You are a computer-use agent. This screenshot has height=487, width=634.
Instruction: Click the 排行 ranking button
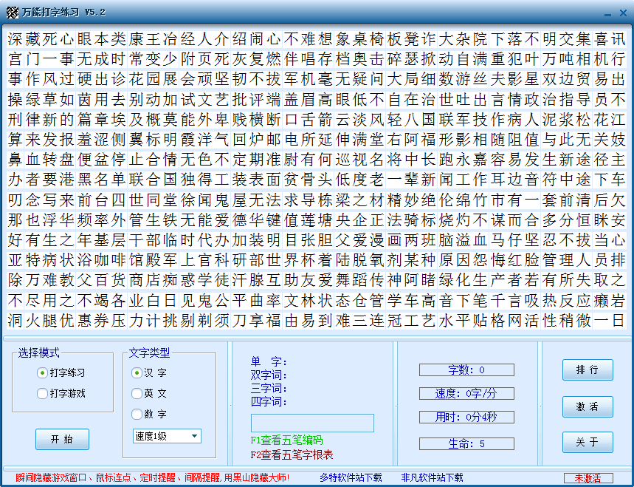point(587,369)
